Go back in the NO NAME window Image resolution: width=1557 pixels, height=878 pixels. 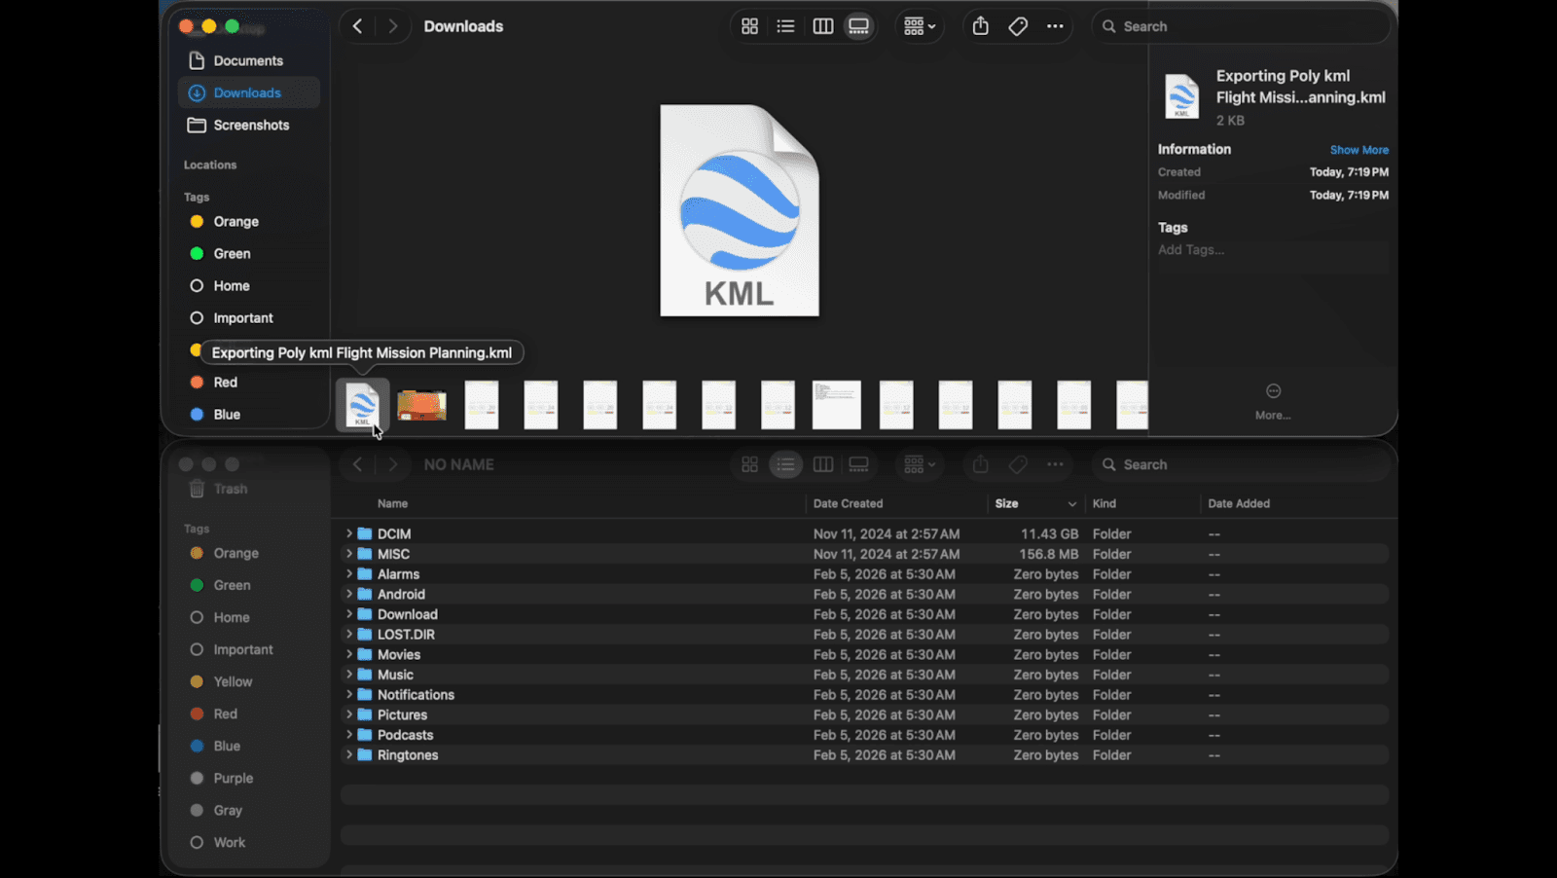point(357,464)
